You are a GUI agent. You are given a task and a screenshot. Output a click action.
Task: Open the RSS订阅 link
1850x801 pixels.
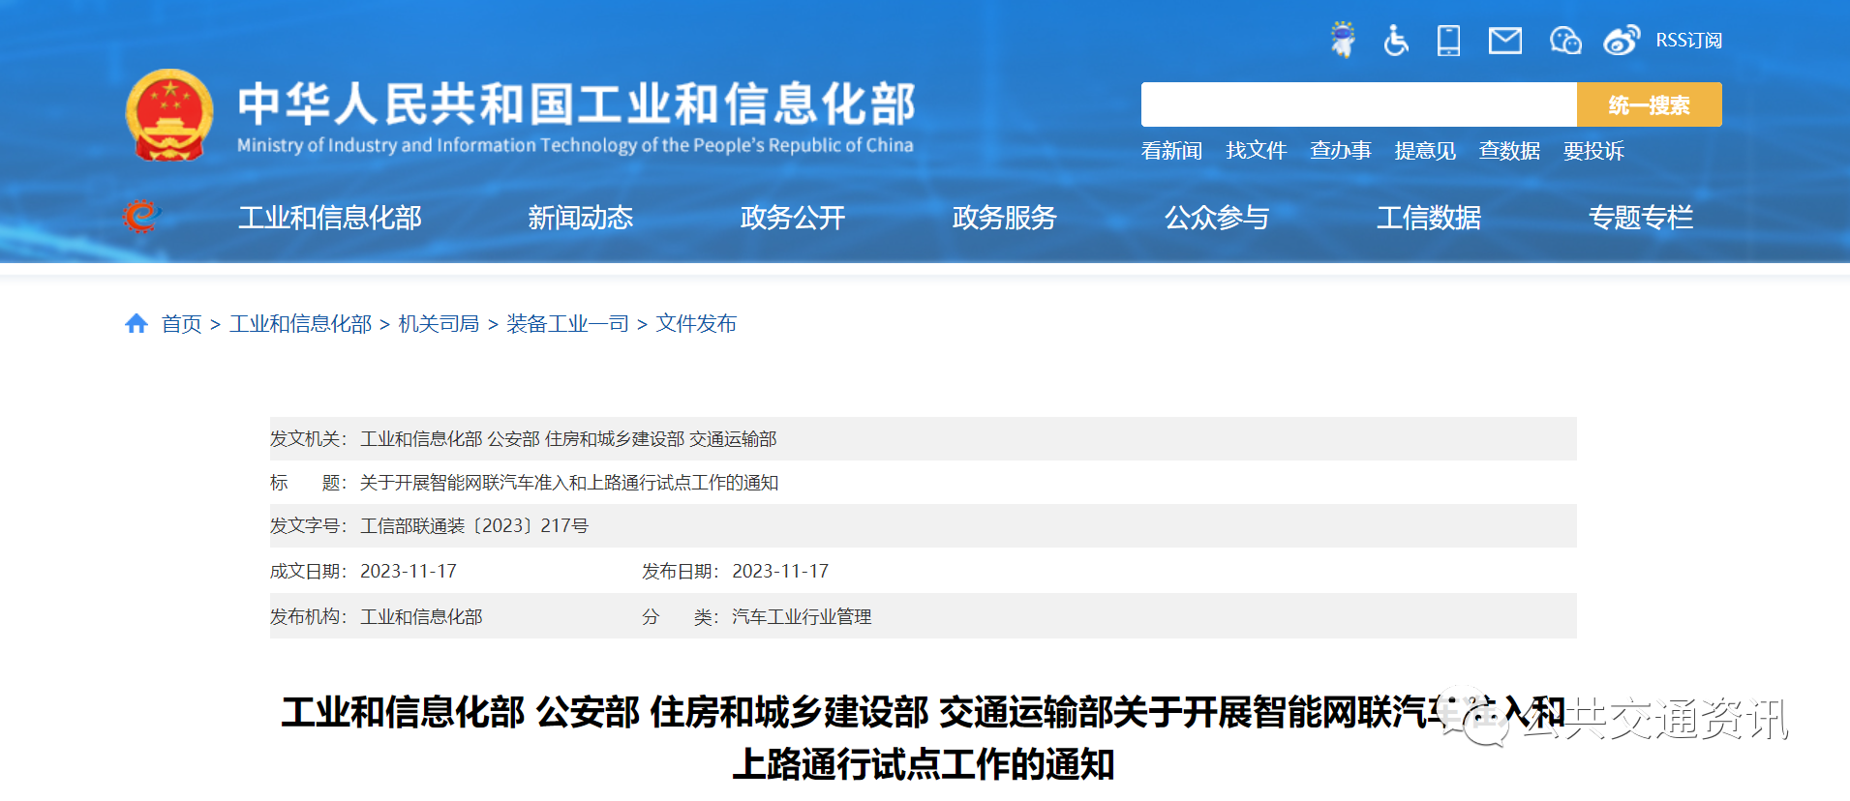pos(1688,41)
